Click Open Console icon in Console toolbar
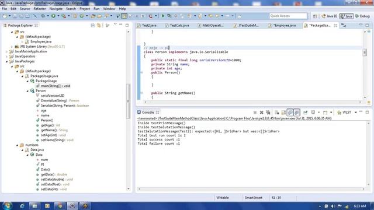The image size is (374, 210). click(x=325, y=113)
